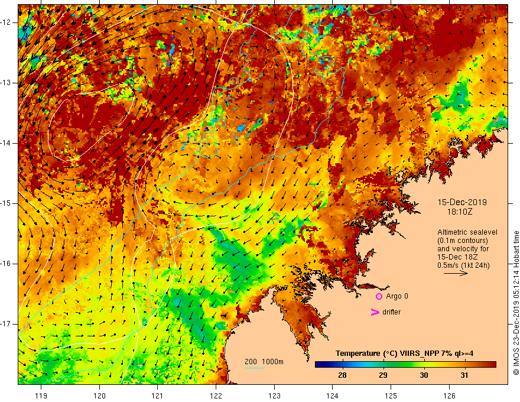Click longitude label 119 on bottom axis
The height and width of the screenshot is (402, 520).
pyautogui.click(x=41, y=395)
